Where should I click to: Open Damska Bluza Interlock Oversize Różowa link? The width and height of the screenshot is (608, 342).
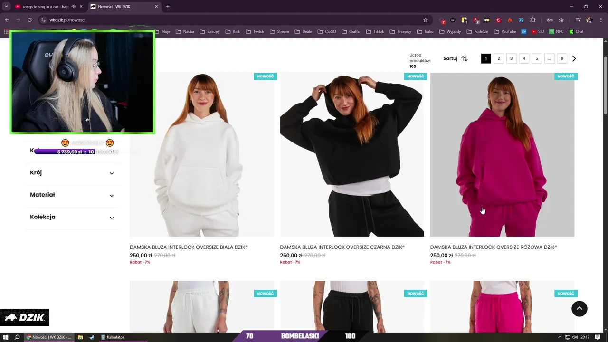[494, 247]
